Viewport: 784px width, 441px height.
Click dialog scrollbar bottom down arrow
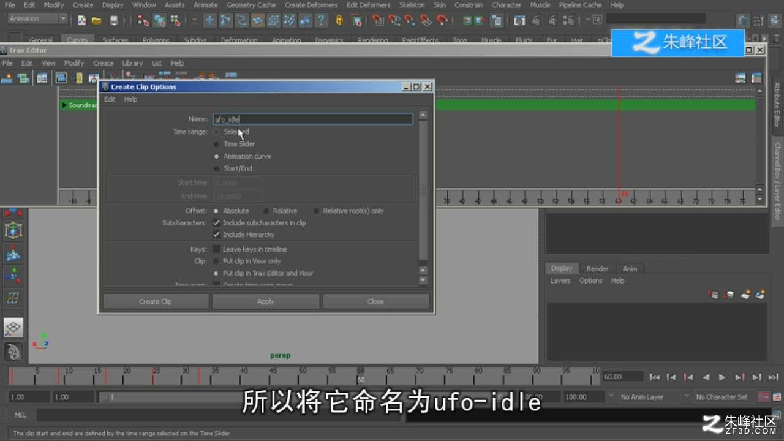[x=423, y=281]
